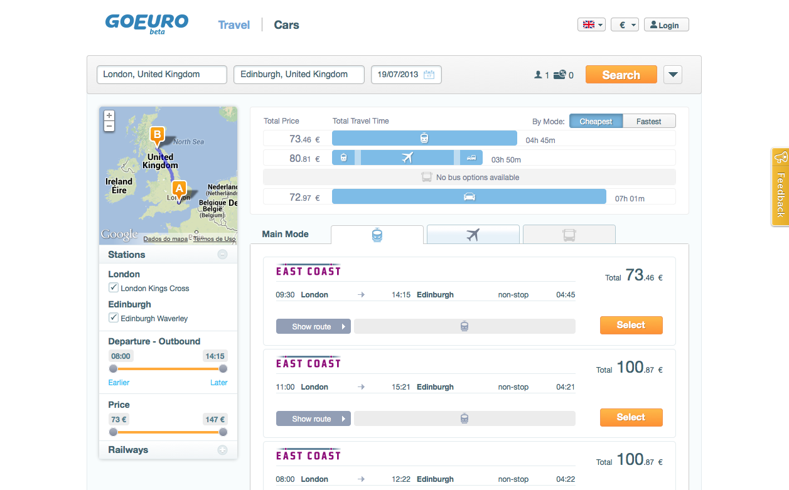Switch to the bus main mode tab
This screenshot has width=789, height=490.
coord(569,235)
